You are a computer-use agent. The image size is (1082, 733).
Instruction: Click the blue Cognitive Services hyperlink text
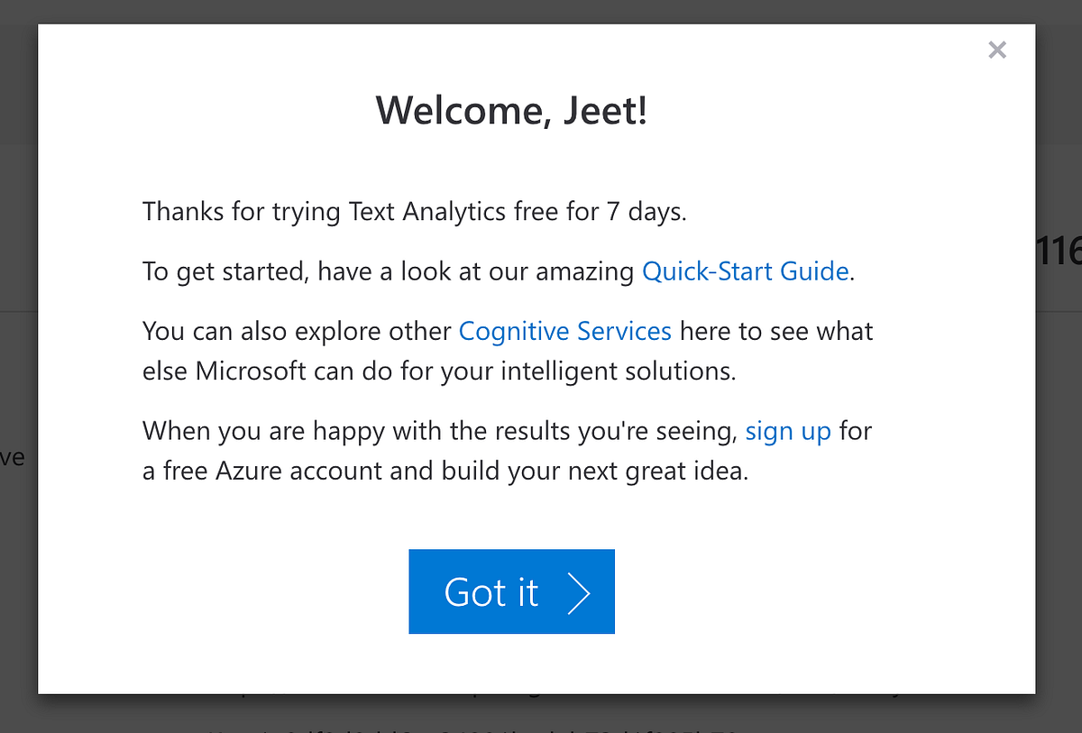[564, 331]
